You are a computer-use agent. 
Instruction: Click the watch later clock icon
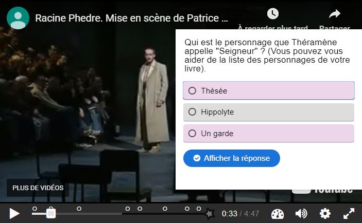(273, 13)
